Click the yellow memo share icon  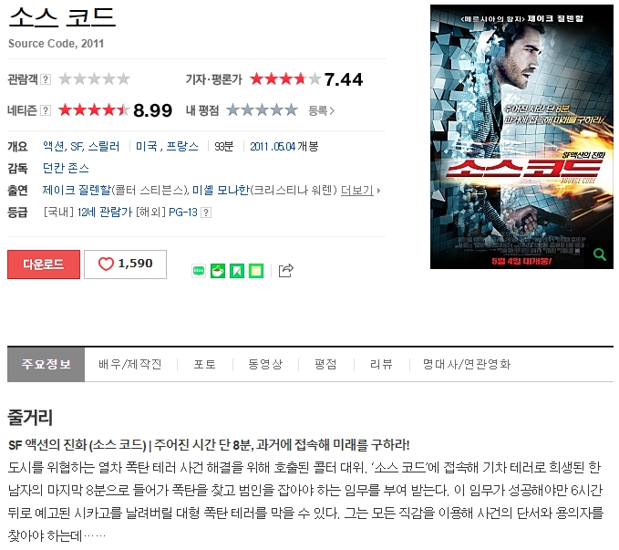coord(256,271)
